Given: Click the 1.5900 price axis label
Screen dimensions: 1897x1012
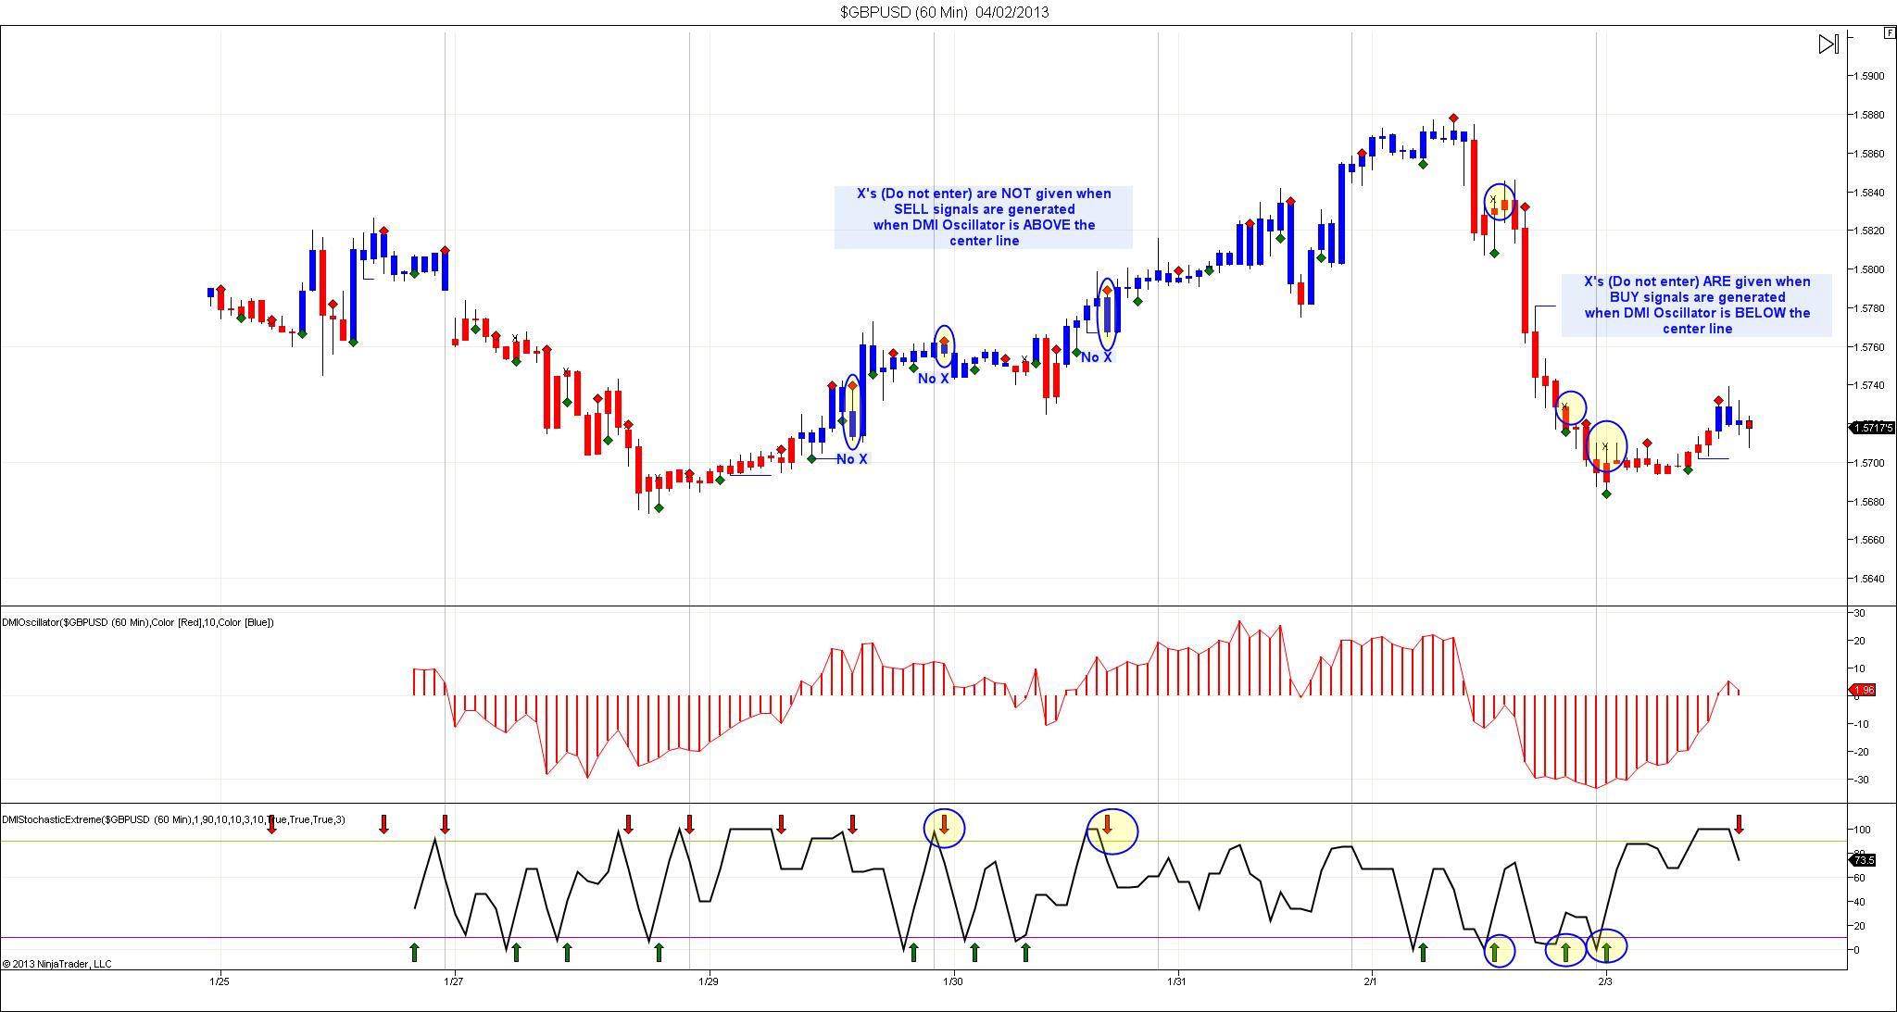Looking at the screenshot, I should 1870,76.
